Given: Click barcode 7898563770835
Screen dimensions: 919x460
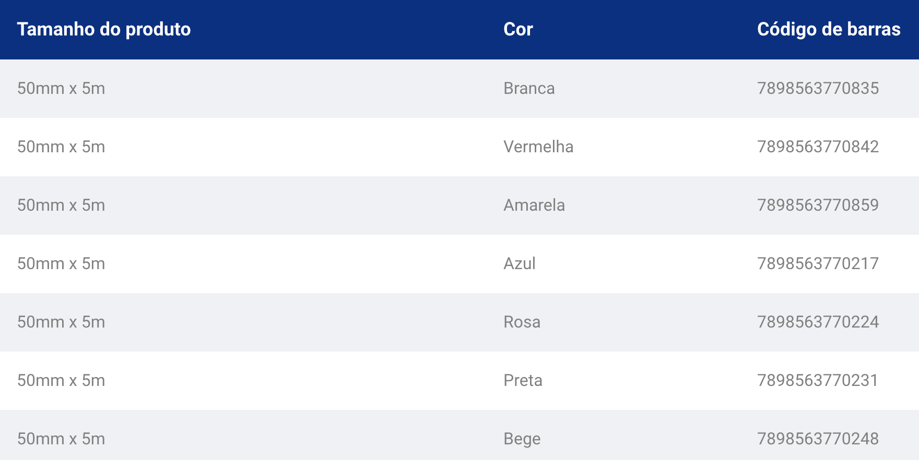Looking at the screenshot, I should click(x=818, y=88).
